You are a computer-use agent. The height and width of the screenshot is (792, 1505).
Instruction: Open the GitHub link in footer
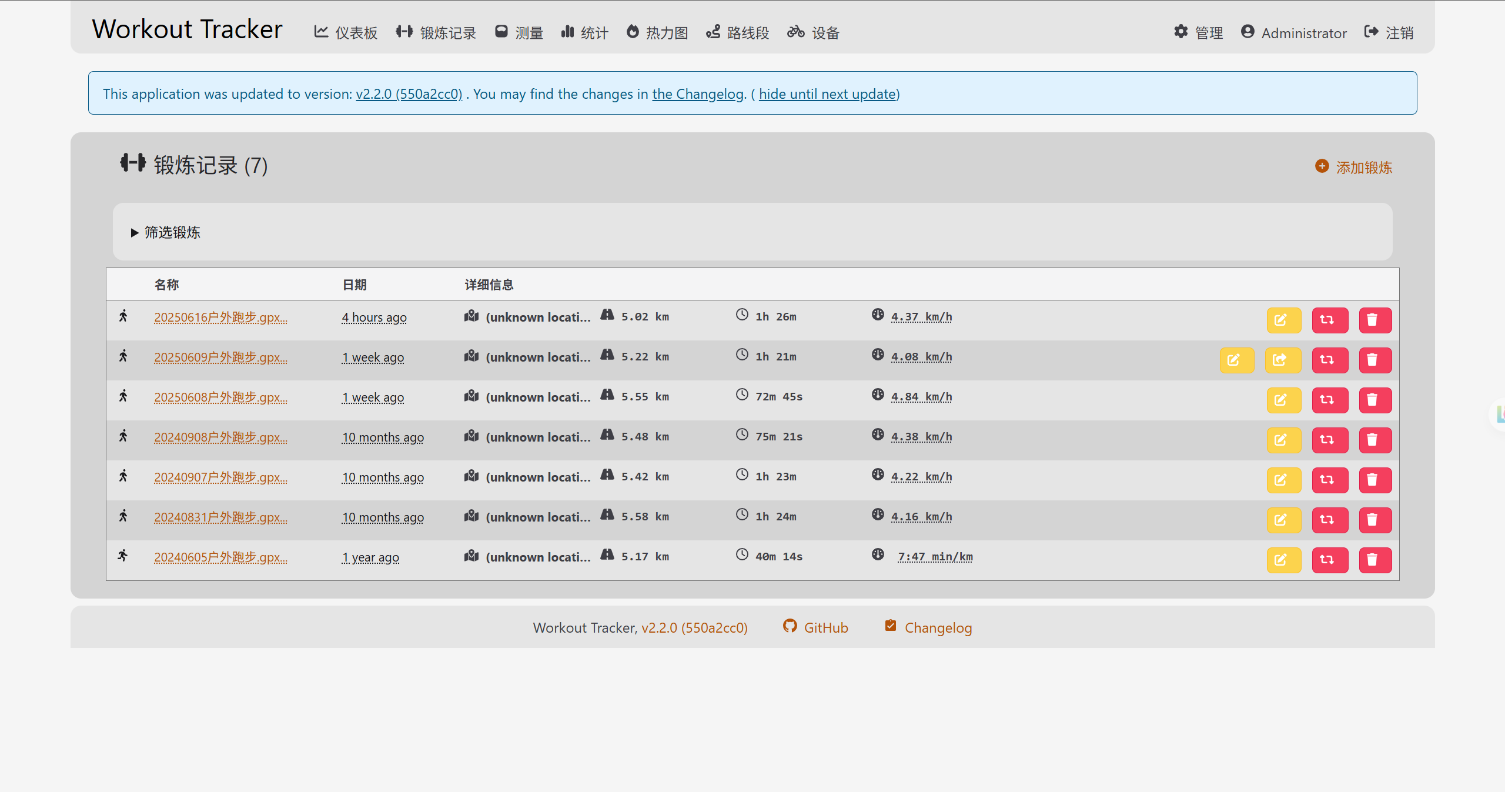pos(815,627)
